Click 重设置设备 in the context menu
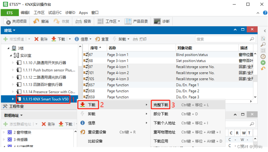Screen dimensions: 268x152 pos(97,132)
